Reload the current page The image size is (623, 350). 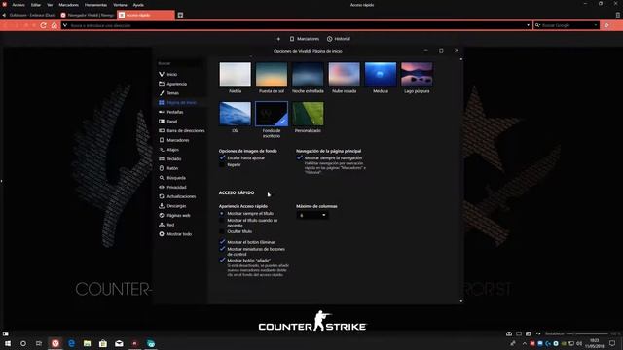43,25
